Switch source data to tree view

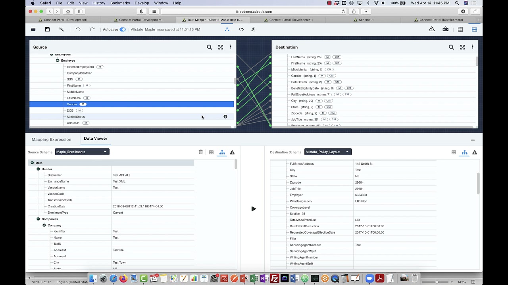point(222,152)
